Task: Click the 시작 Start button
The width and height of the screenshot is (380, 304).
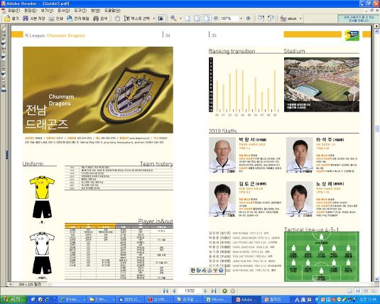Action: [x=13, y=300]
